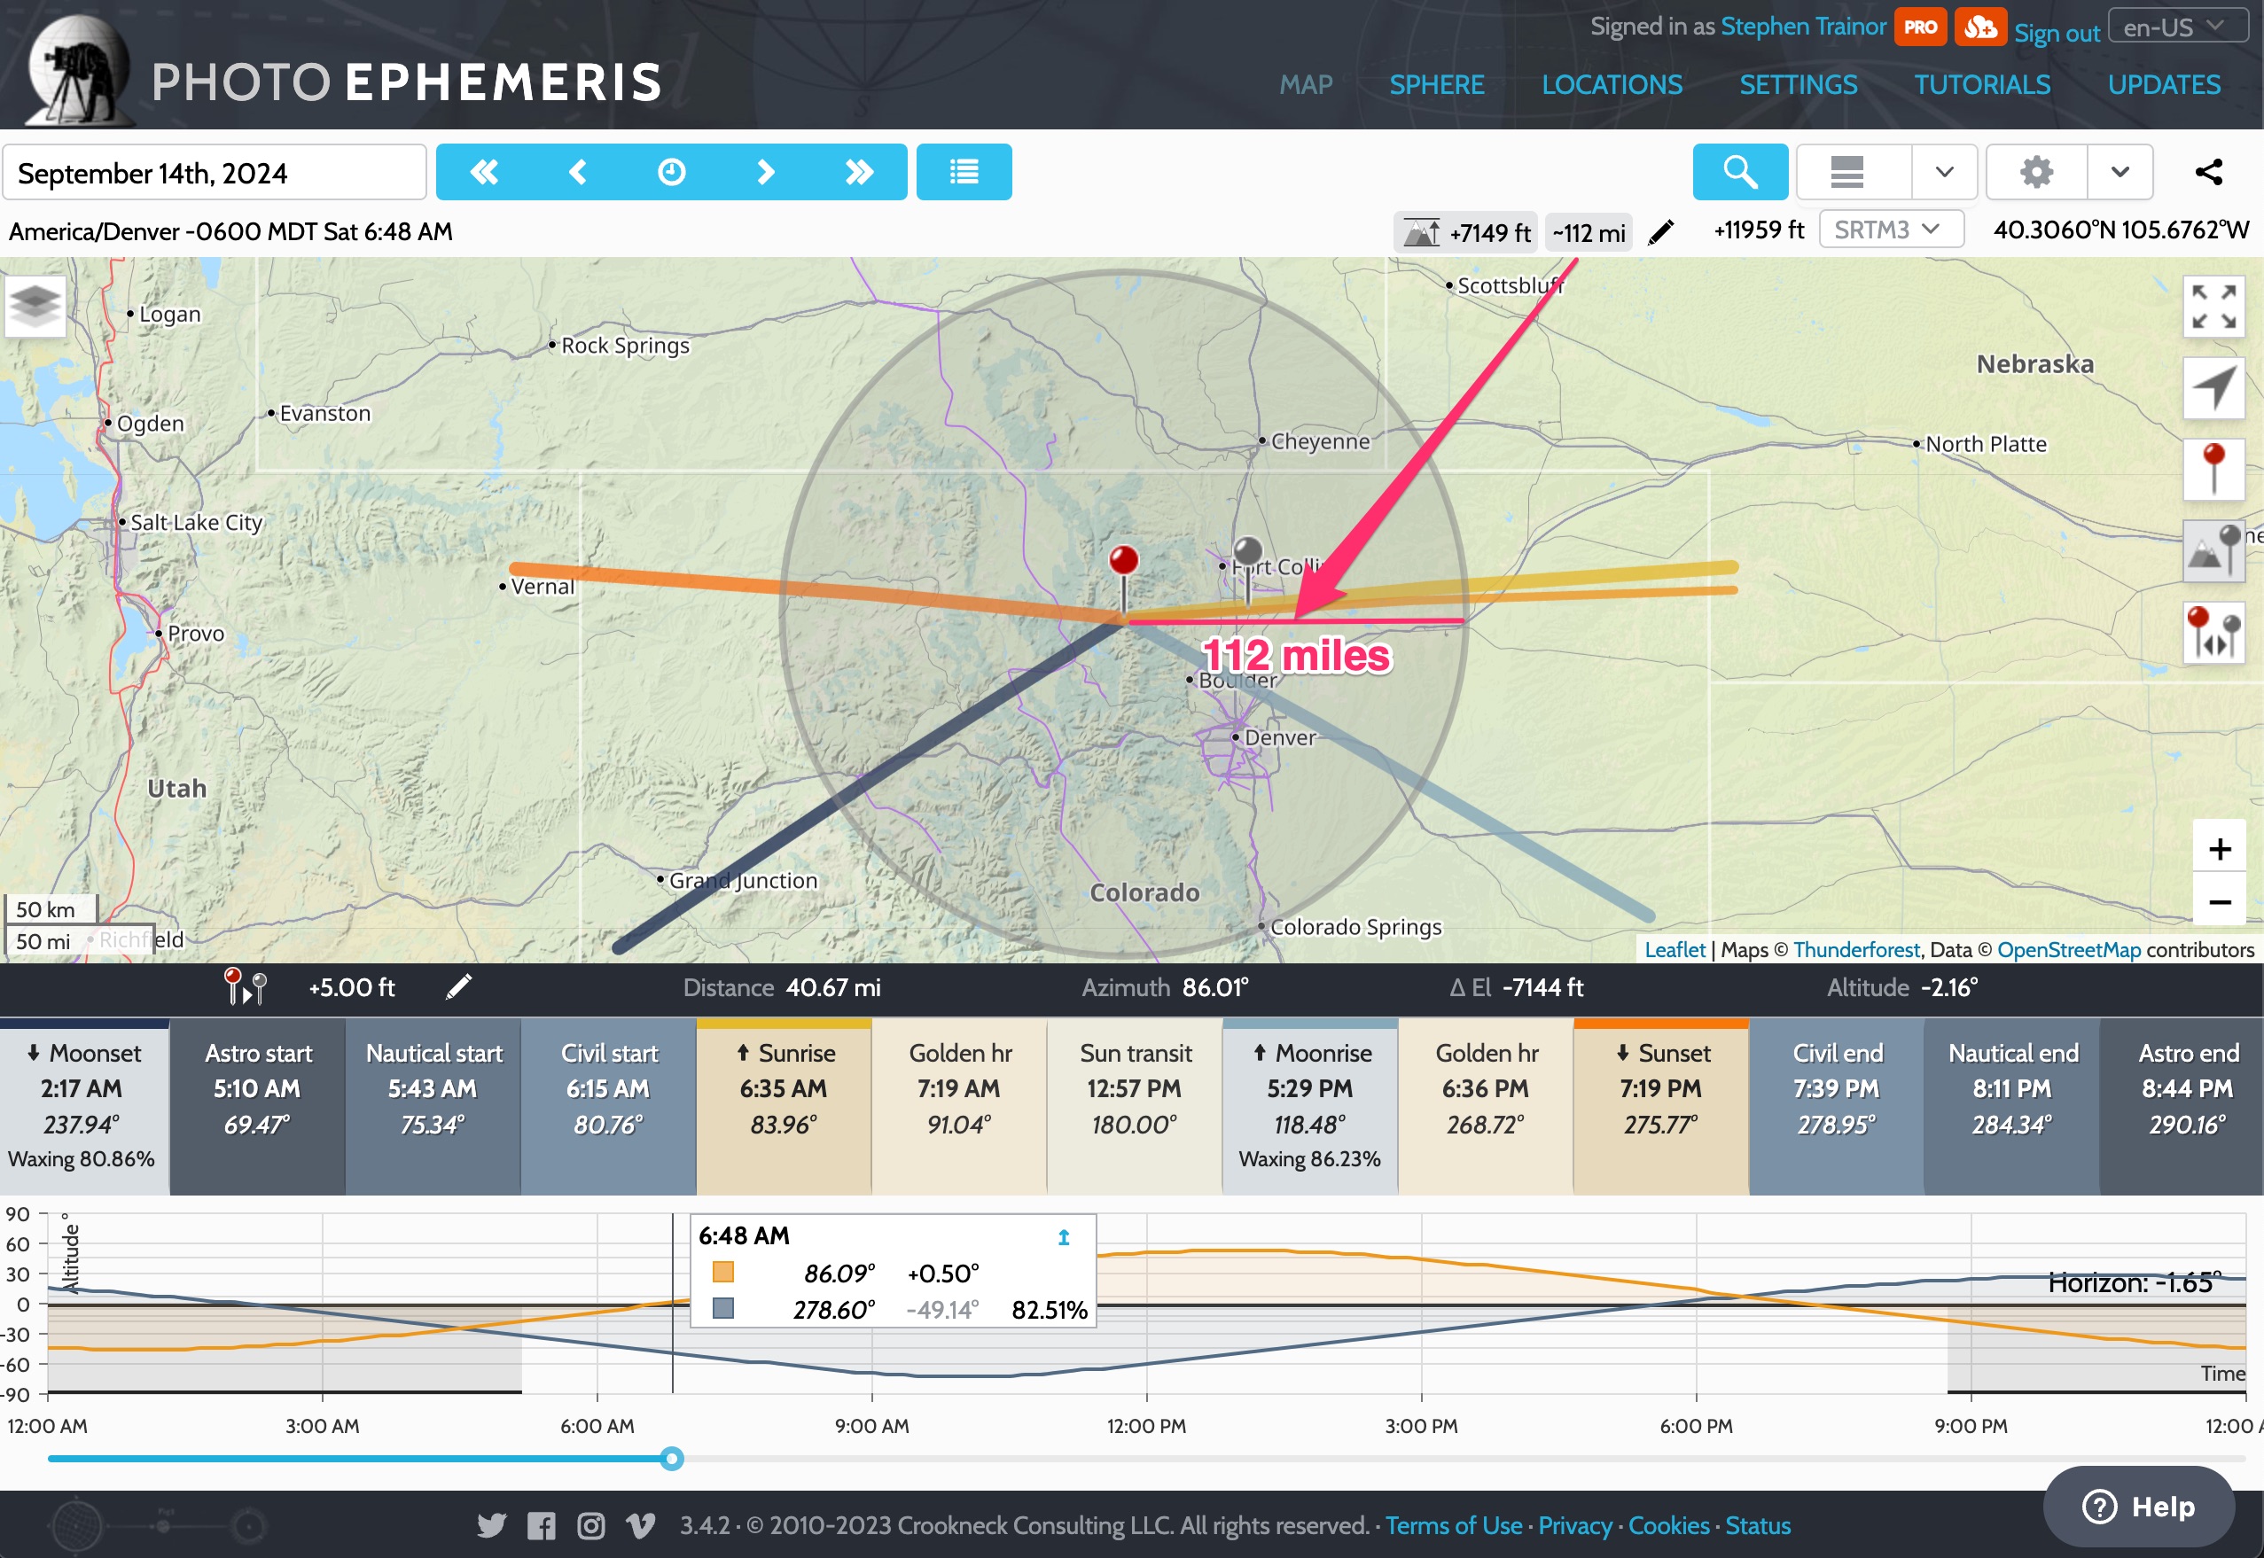Edit pin height with pencil icon
This screenshot has width=2264, height=1558.
pyautogui.click(x=458, y=987)
